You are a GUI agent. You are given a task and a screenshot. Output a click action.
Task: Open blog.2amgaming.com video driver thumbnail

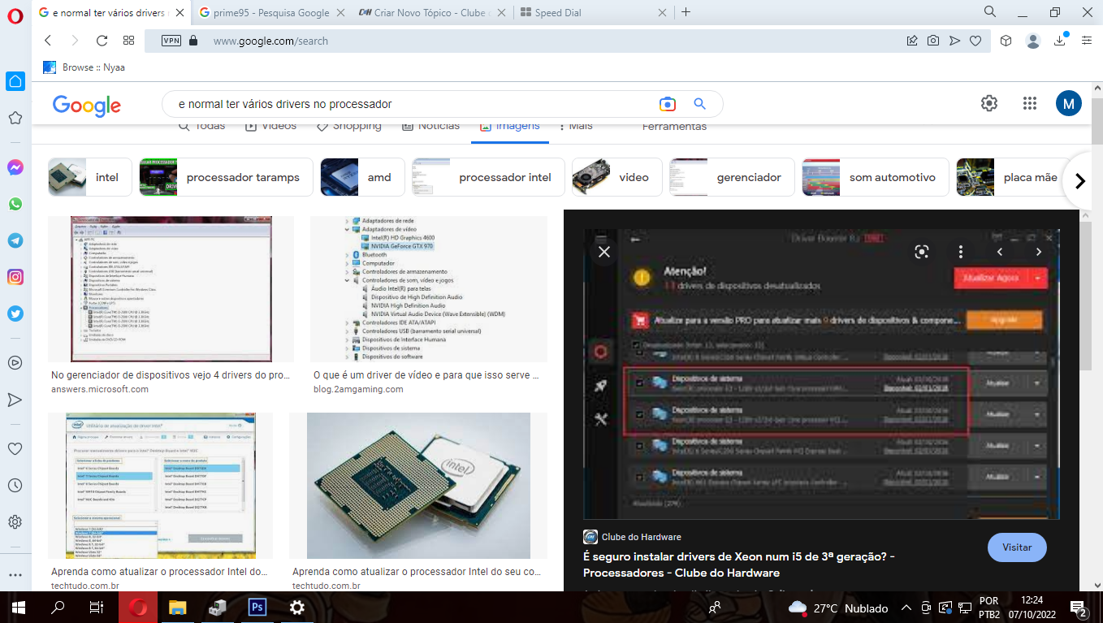[x=429, y=289]
